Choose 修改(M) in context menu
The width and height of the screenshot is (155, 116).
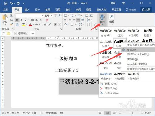(x=138, y=50)
